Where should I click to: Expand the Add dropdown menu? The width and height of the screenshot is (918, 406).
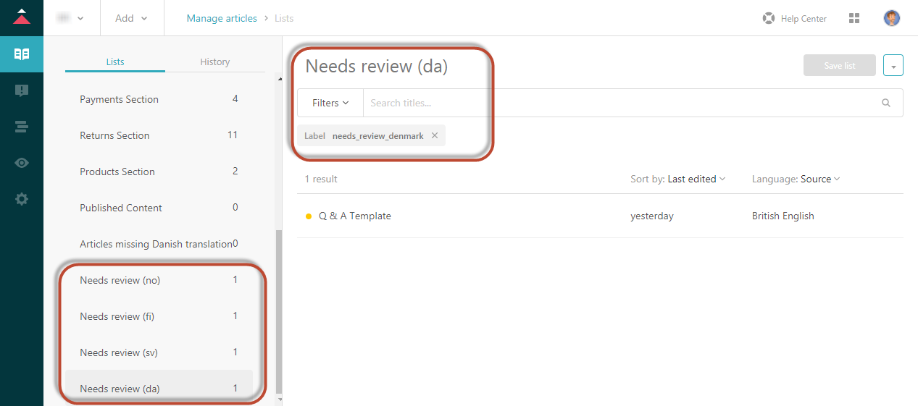pyautogui.click(x=131, y=18)
